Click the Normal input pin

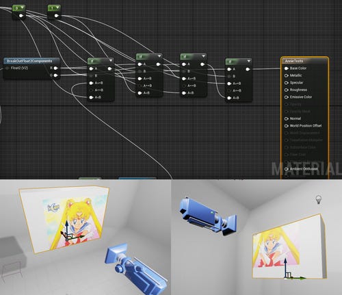(287, 118)
